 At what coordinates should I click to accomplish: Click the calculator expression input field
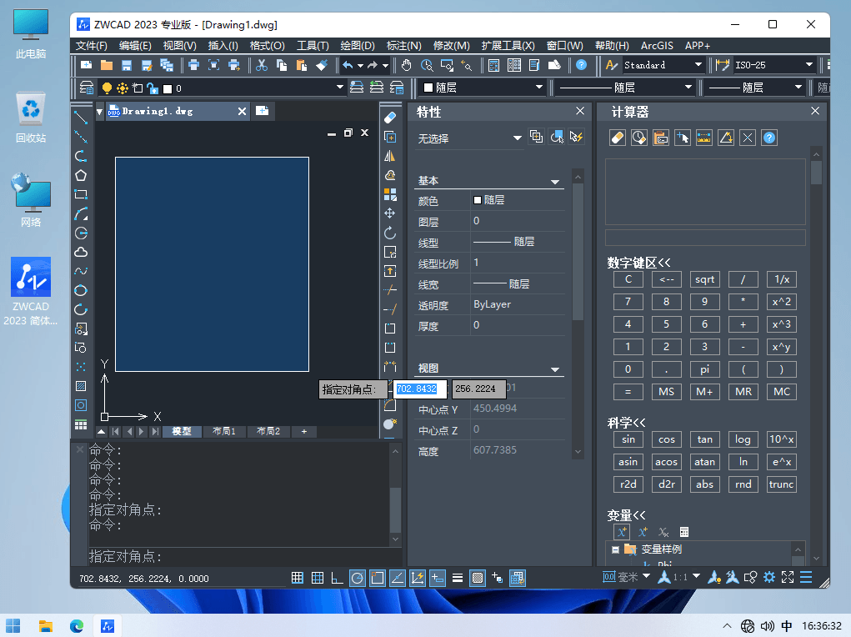705,238
